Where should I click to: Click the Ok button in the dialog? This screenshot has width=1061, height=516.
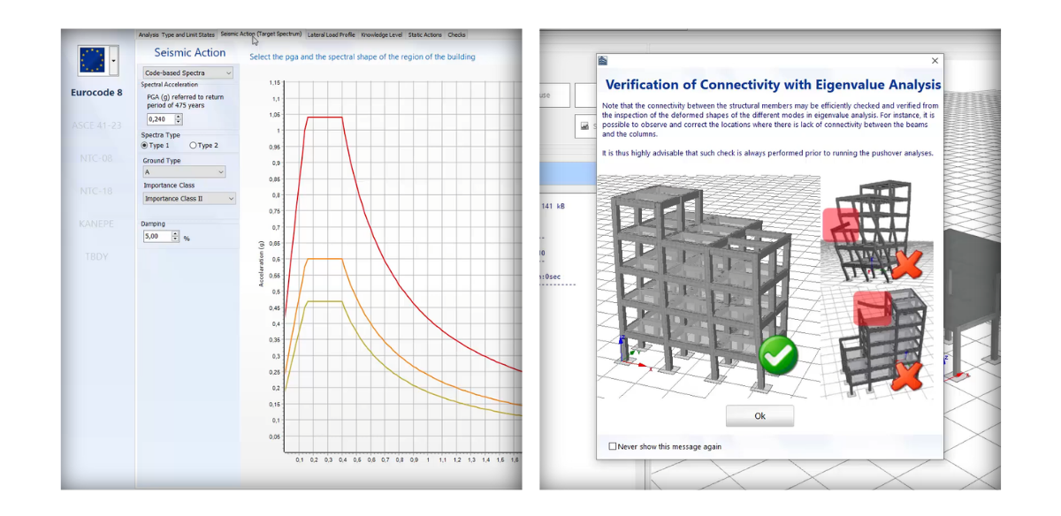tap(759, 416)
